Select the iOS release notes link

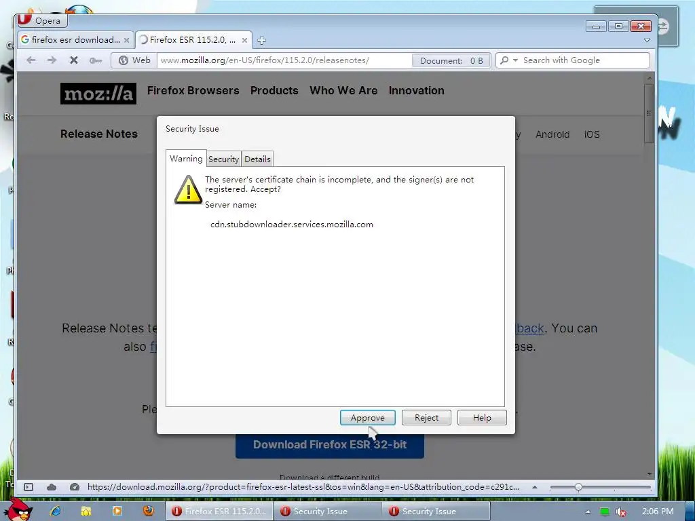pos(592,134)
